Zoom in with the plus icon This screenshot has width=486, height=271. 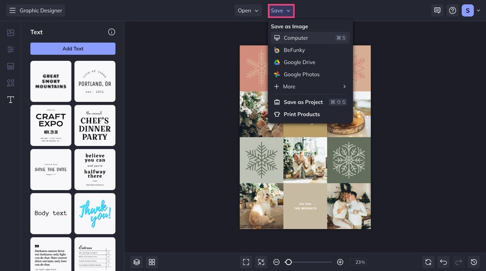coord(340,262)
